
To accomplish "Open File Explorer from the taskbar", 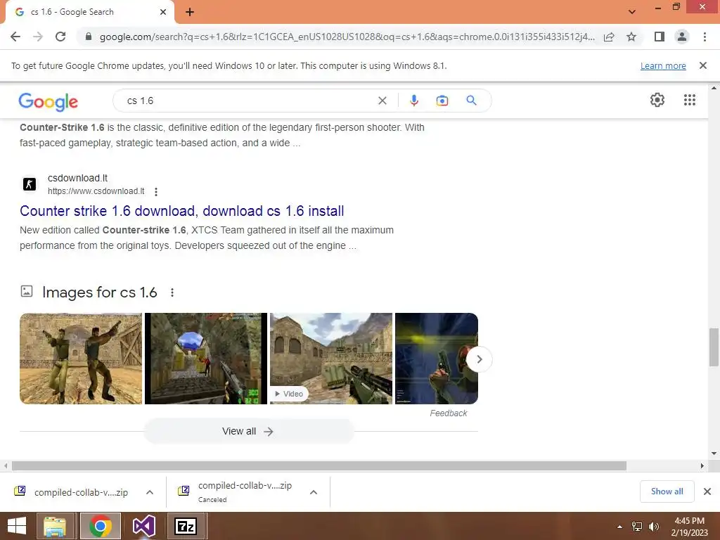I will pos(55,526).
